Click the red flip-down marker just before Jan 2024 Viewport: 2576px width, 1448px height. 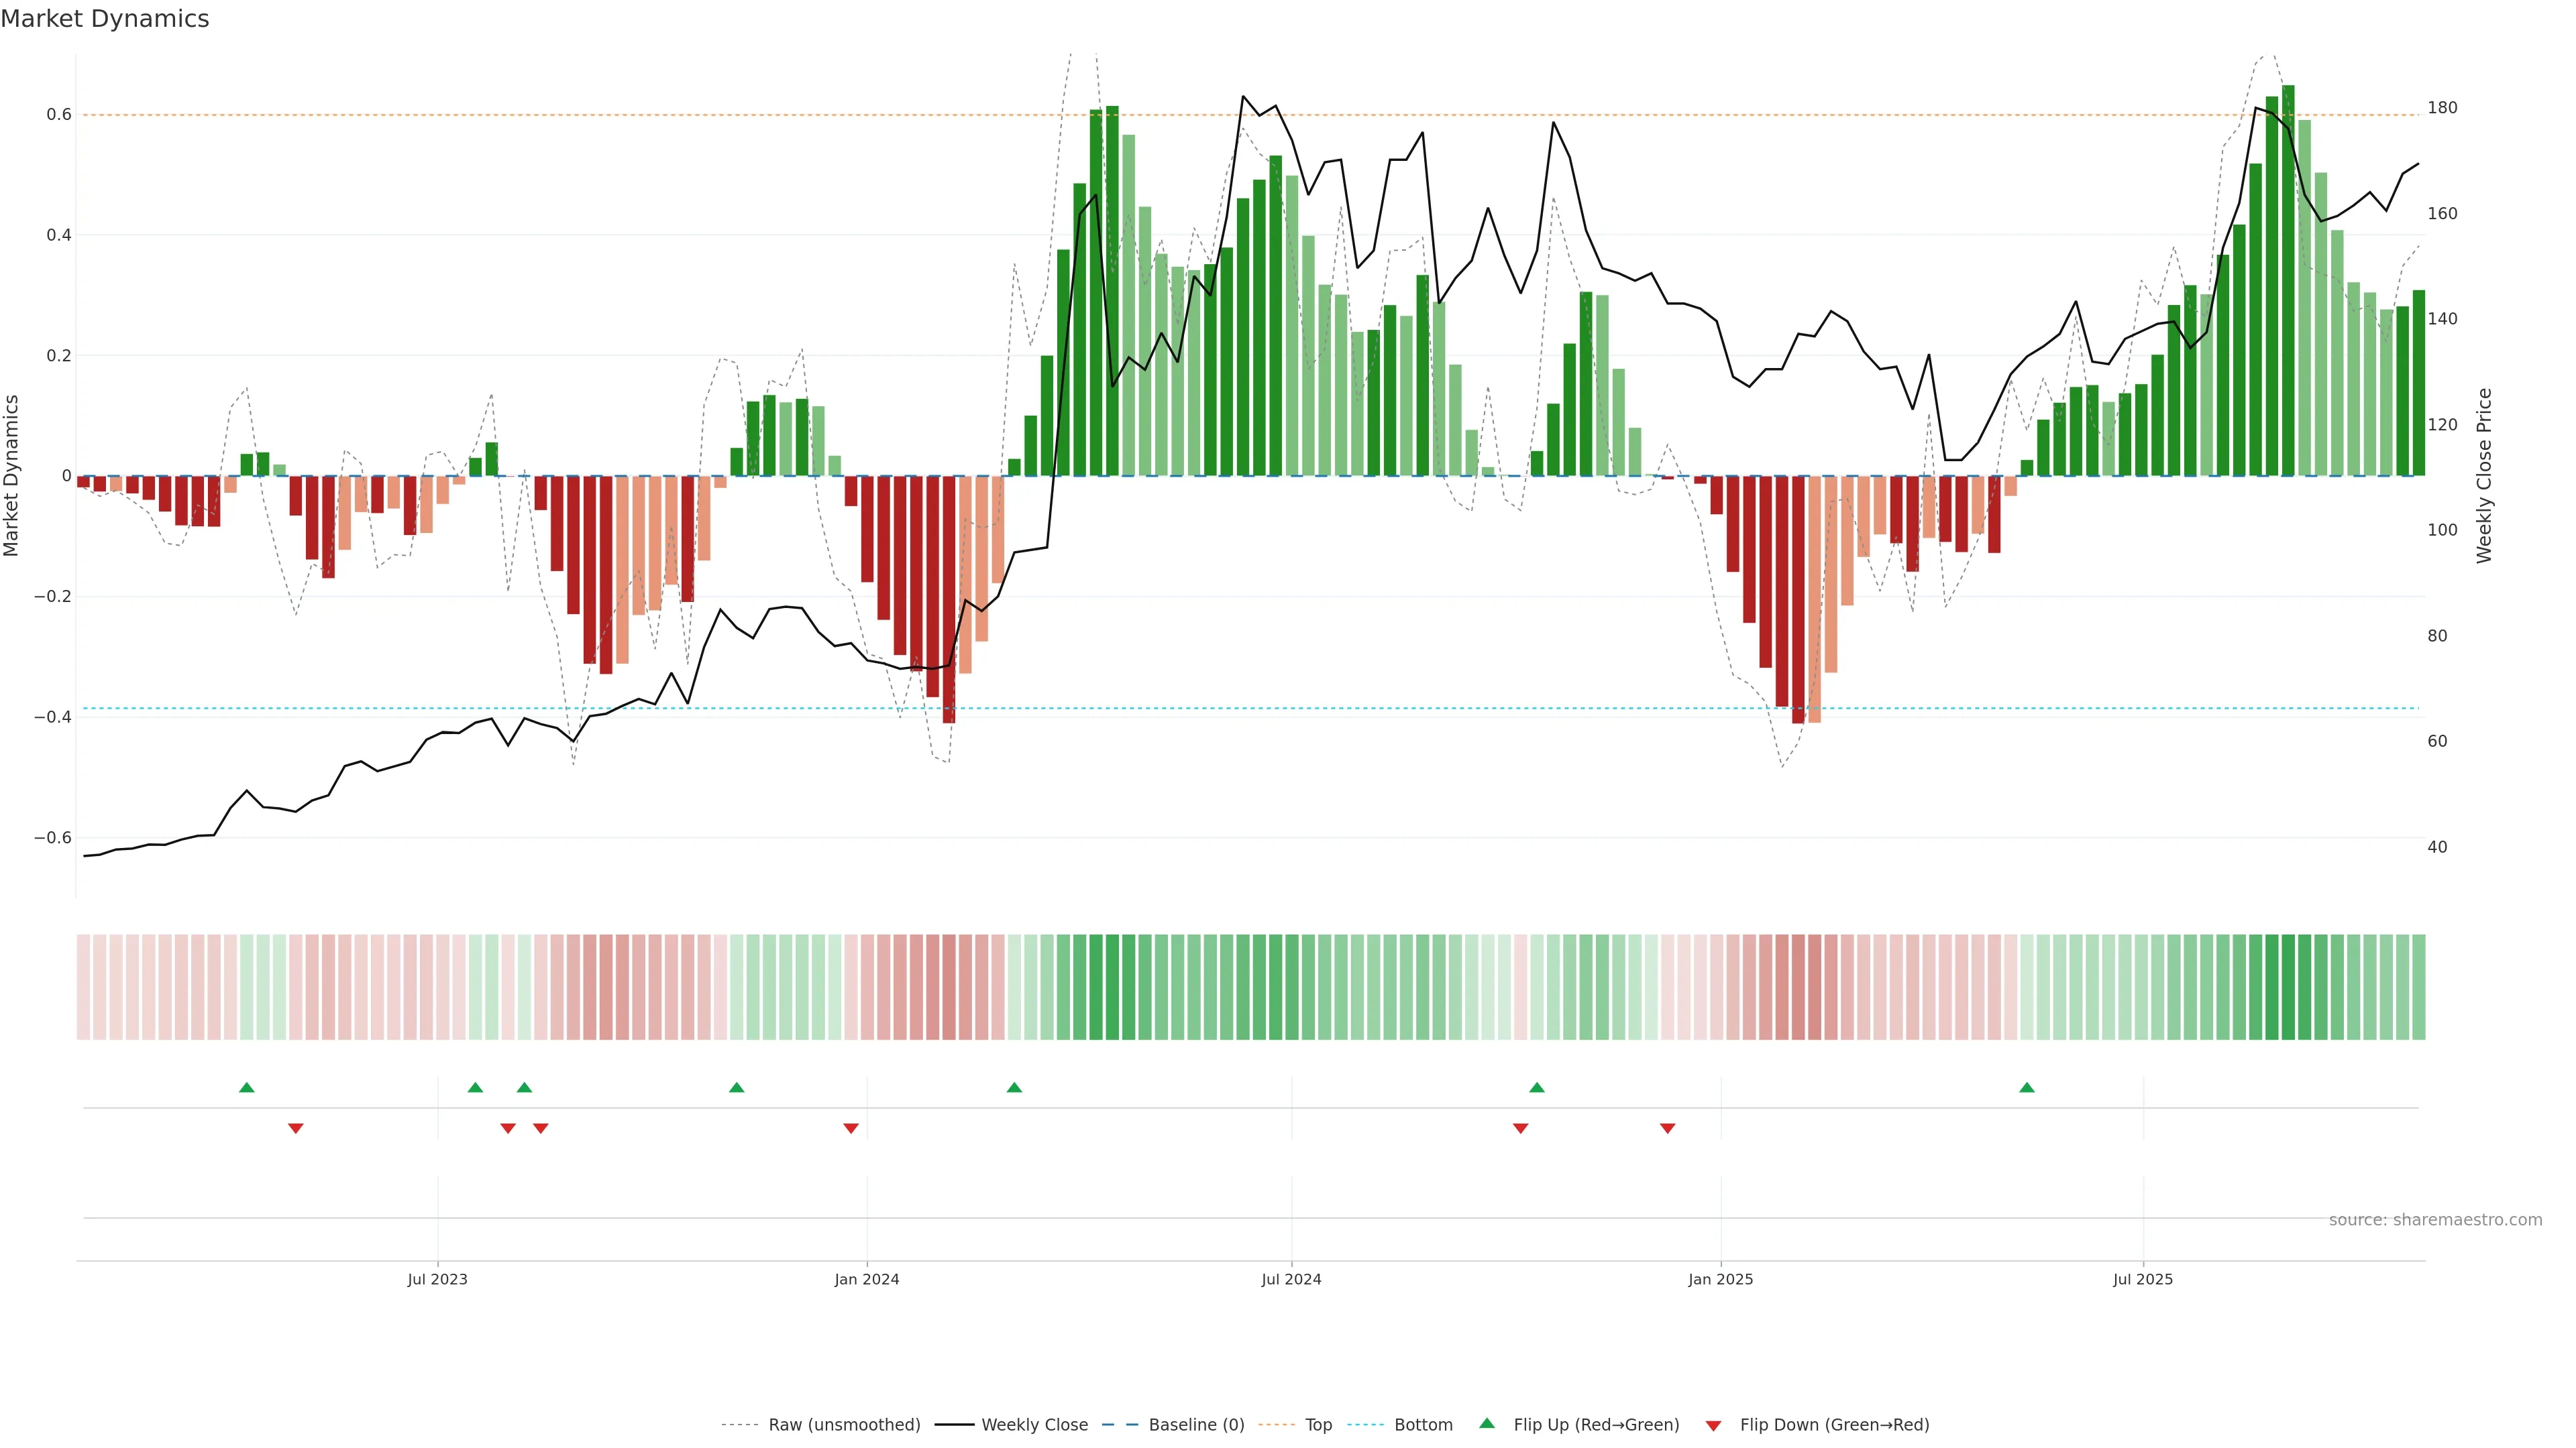point(851,1128)
